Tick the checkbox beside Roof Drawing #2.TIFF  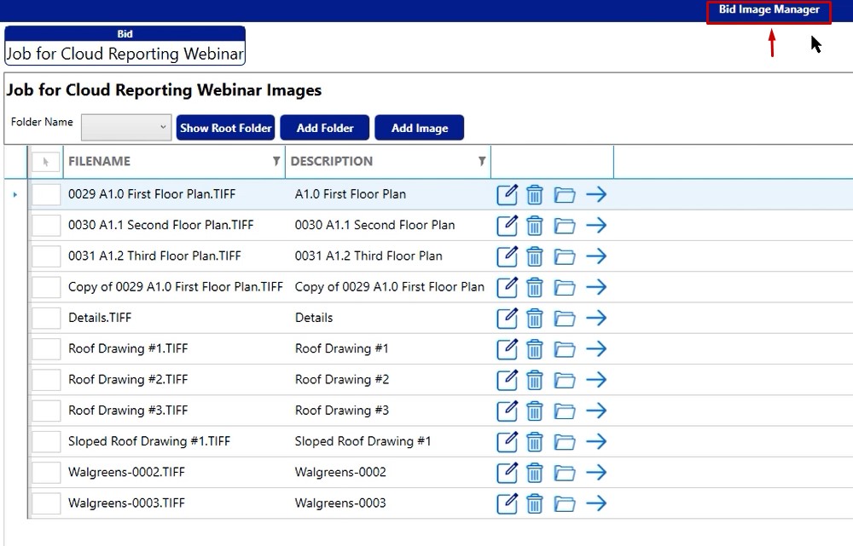[46, 380]
